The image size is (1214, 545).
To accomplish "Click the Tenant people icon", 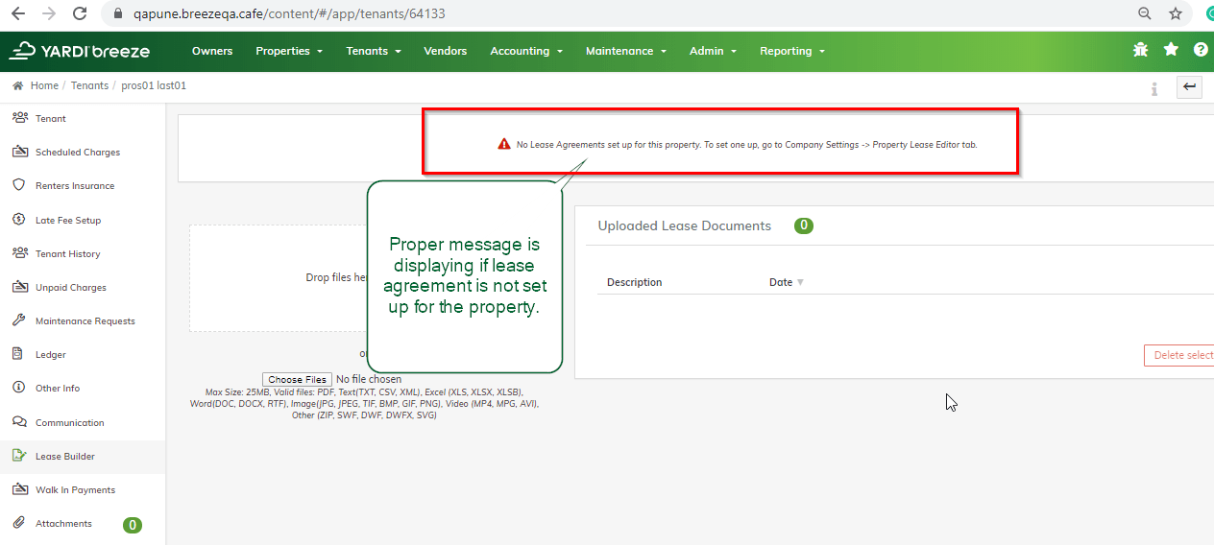I will point(18,117).
